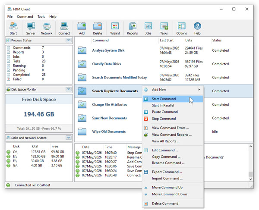Select Delete Command from context menu
This screenshot has height=210, width=259.
tap(173, 204)
